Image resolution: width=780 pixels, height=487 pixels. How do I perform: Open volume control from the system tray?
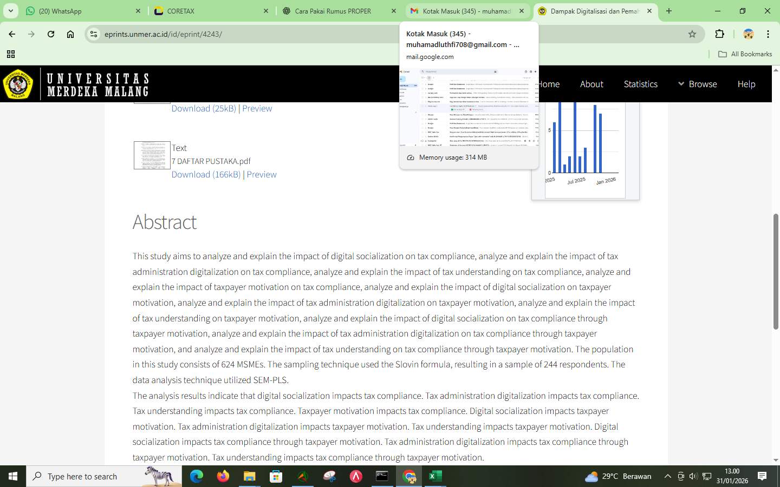point(692,476)
